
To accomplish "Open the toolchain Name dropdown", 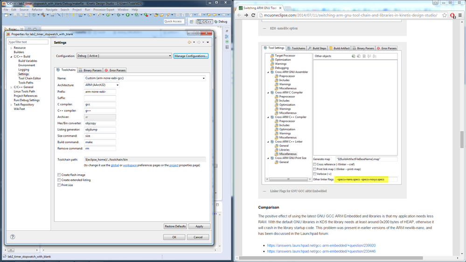I will coord(145,78).
